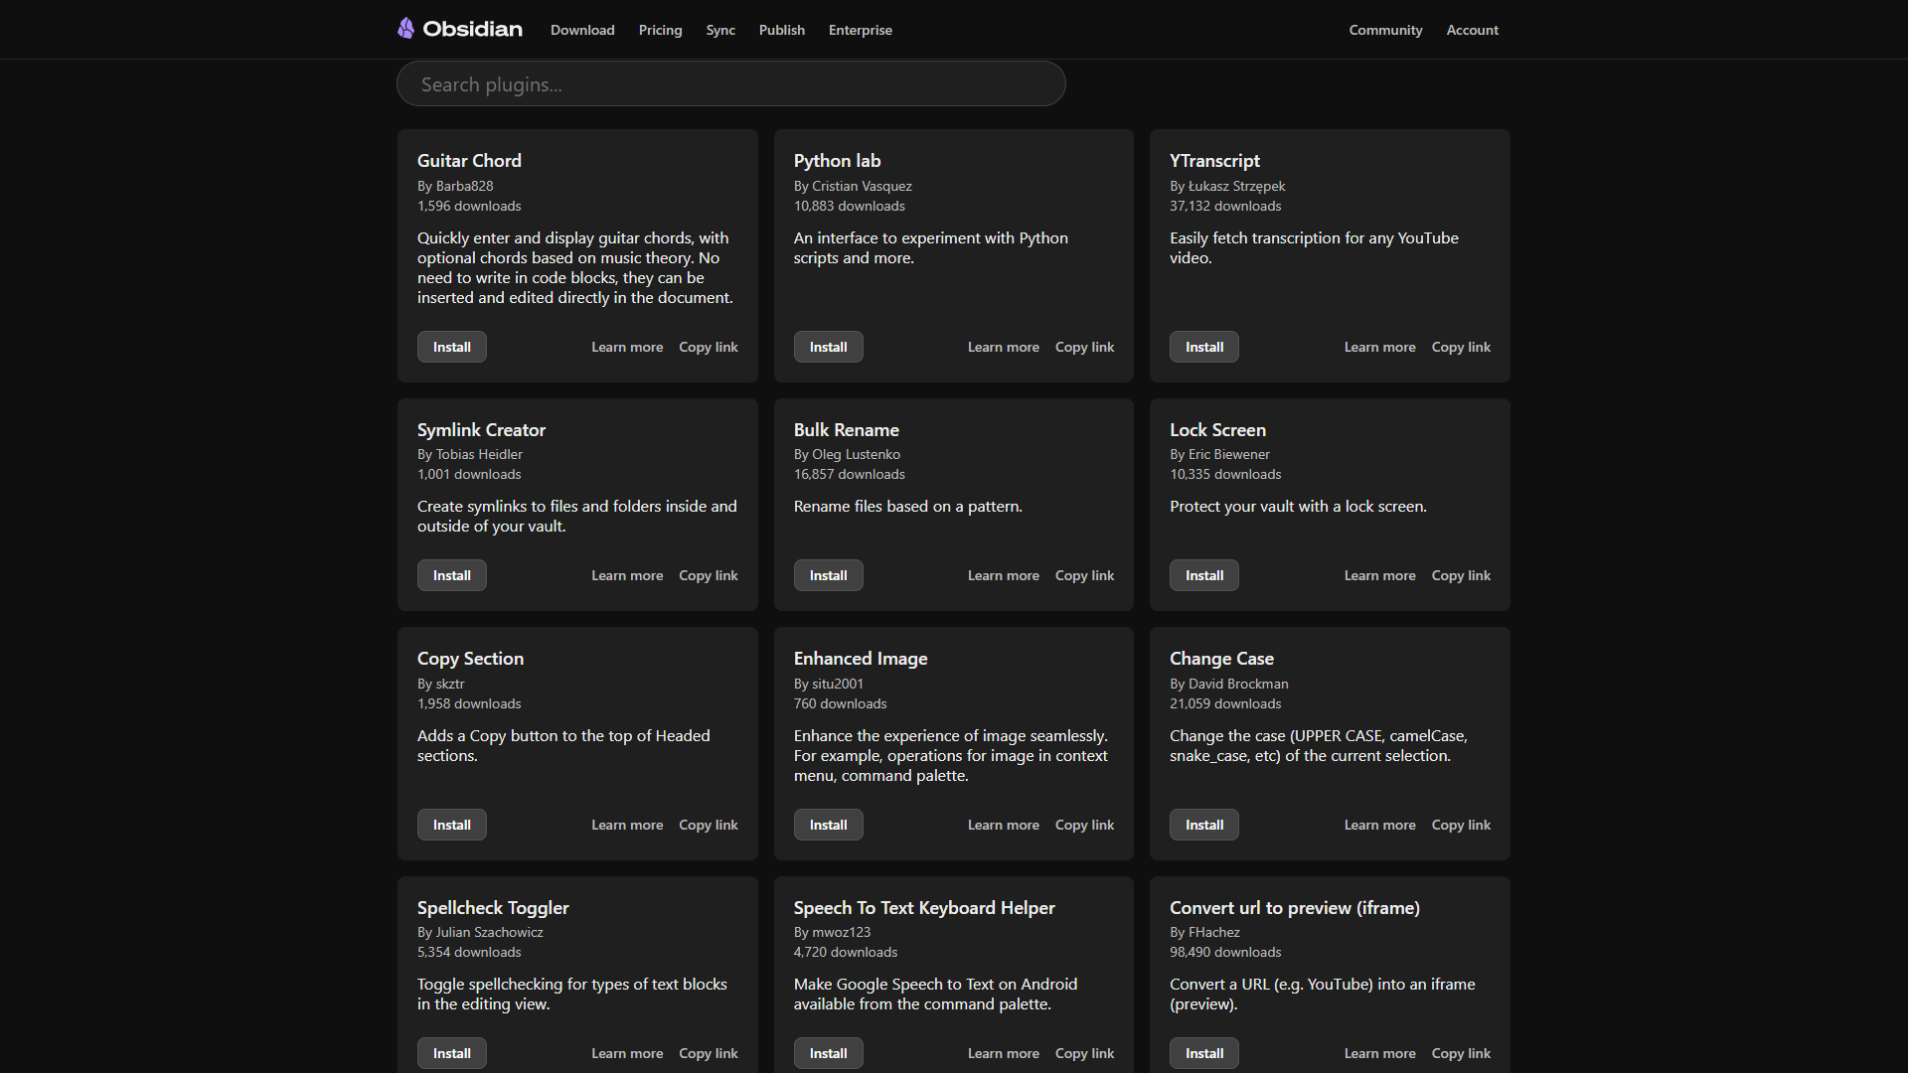
Task: Copy link for Copy Section
Action: pos(709,825)
